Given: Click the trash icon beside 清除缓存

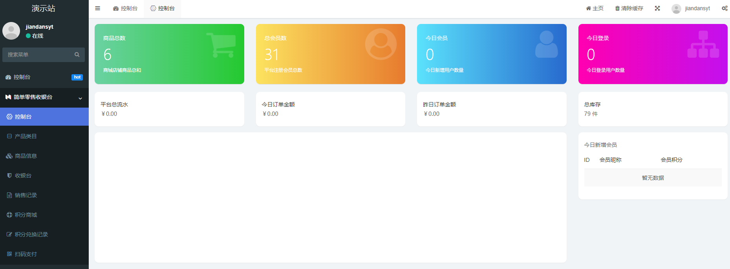Looking at the screenshot, I should coord(617,8).
